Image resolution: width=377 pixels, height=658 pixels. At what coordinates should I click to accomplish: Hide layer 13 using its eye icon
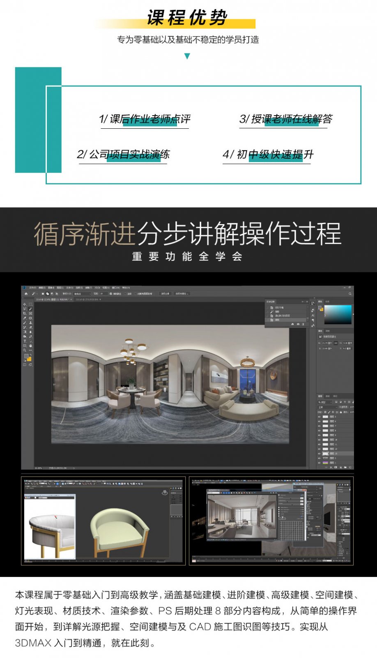[319, 453]
